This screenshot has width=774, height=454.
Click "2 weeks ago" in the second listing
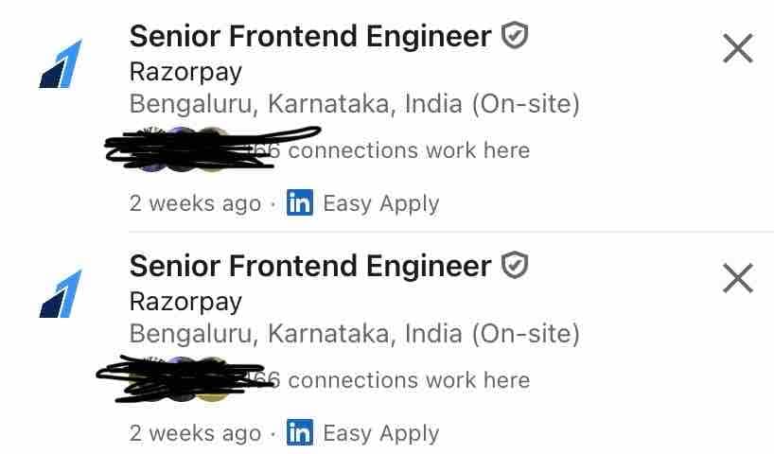click(195, 433)
